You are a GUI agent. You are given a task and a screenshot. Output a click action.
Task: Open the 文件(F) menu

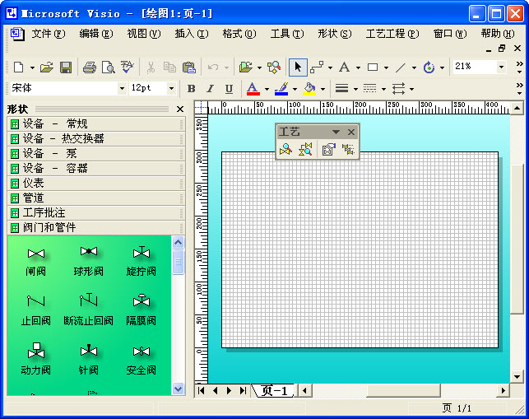[x=49, y=34]
